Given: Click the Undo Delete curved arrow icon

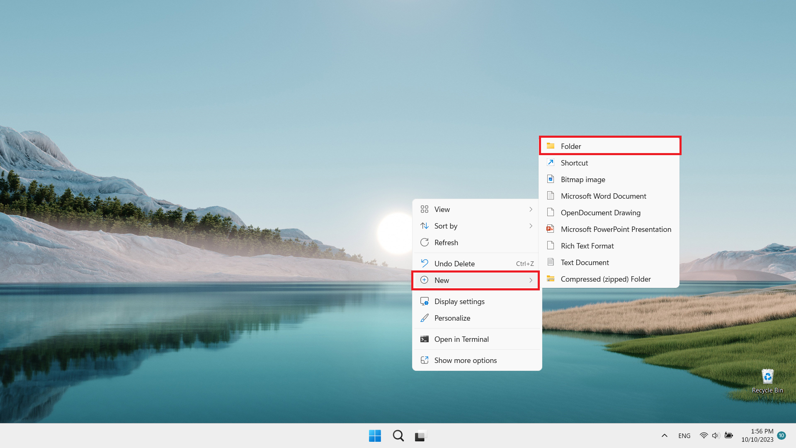Looking at the screenshot, I should click(x=425, y=263).
